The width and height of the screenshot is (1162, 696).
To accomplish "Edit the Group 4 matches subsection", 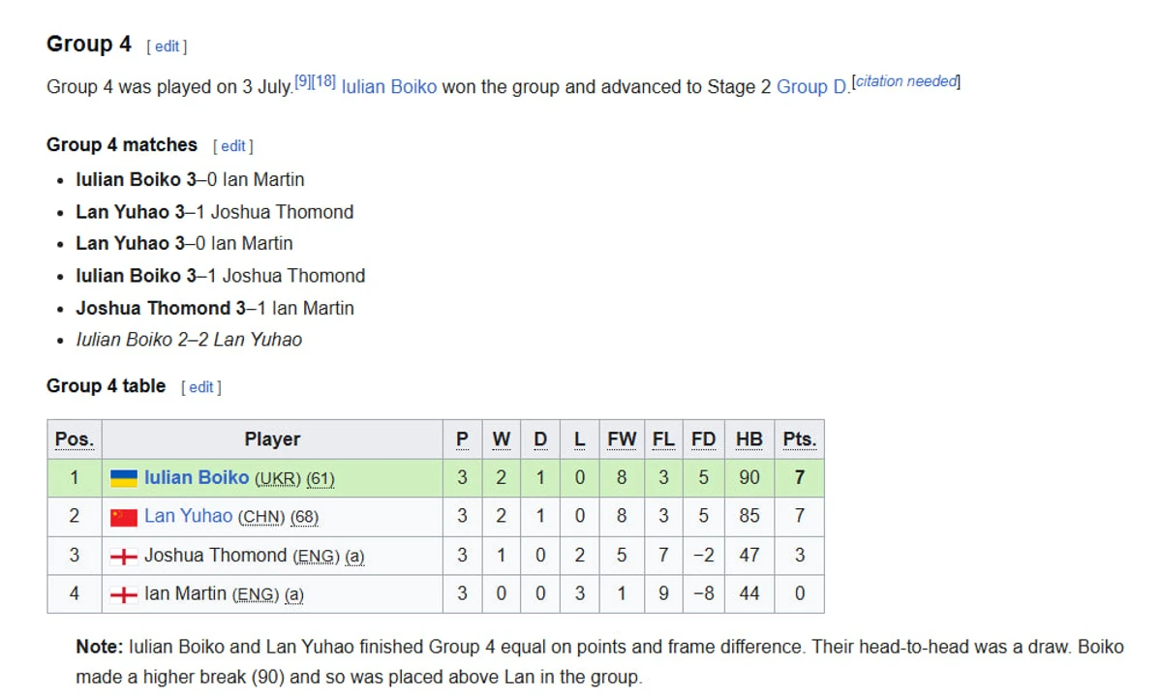I will click(233, 146).
